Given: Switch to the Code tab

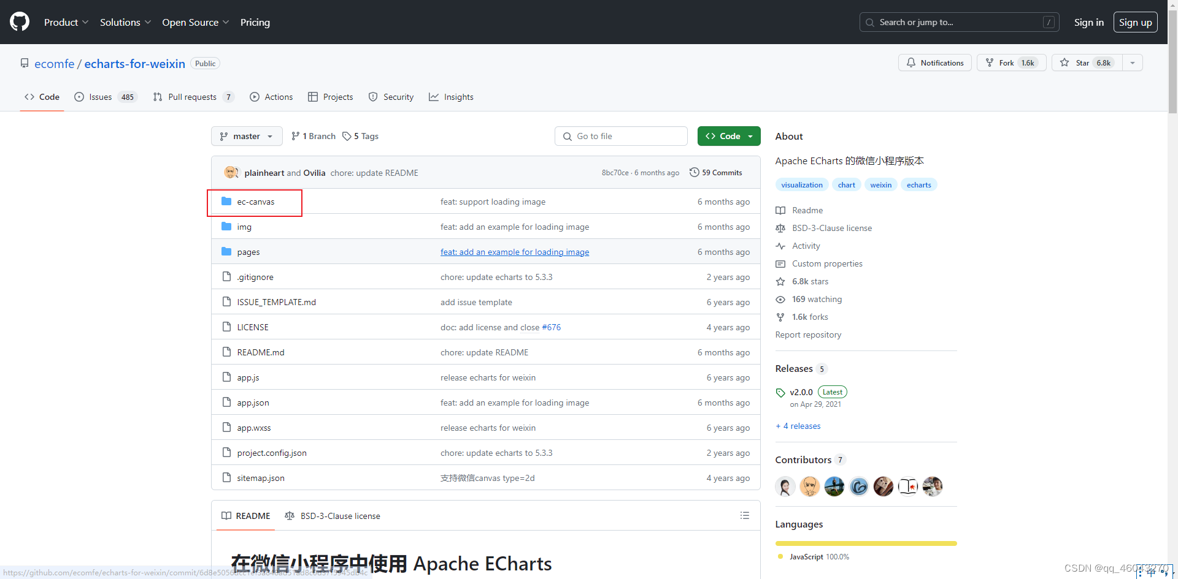Looking at the screenshot, I should [42, 97].
